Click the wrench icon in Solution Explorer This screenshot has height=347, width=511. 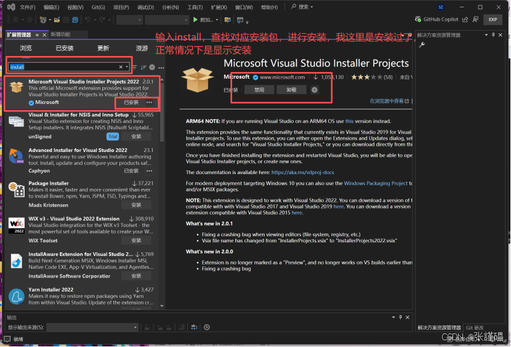(422, 45)
